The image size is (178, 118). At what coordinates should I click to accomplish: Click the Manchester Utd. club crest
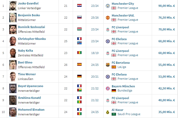pyautogui.click(x=108, y=18)
